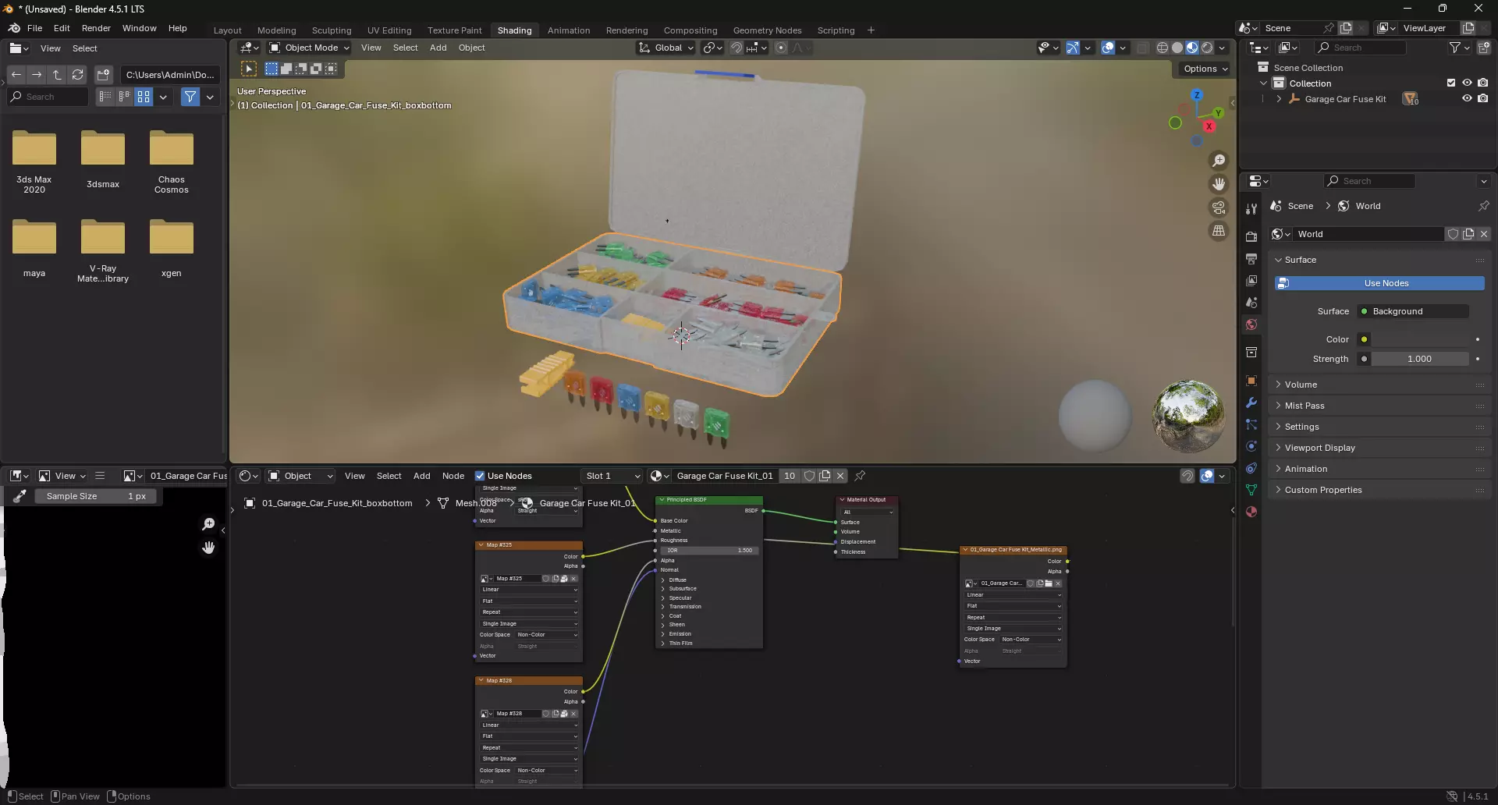Click the Use Nodes button in World
This screenshot has height=805, width=1498.
(x=1379, y=283)
